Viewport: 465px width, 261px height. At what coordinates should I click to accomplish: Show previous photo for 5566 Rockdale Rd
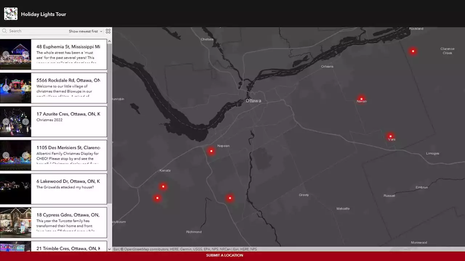click(x=6, y=88)
